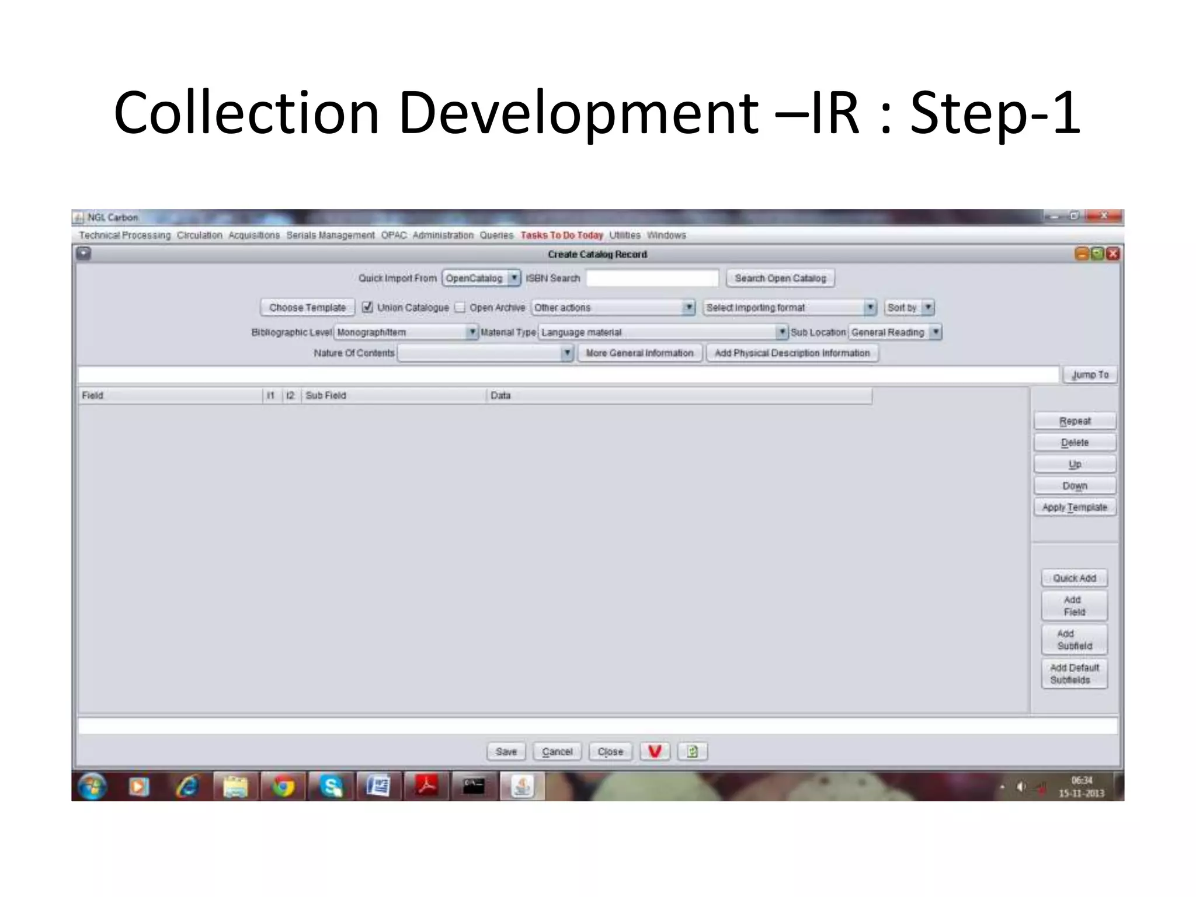Click the Data column header

(x=679, y=395)
